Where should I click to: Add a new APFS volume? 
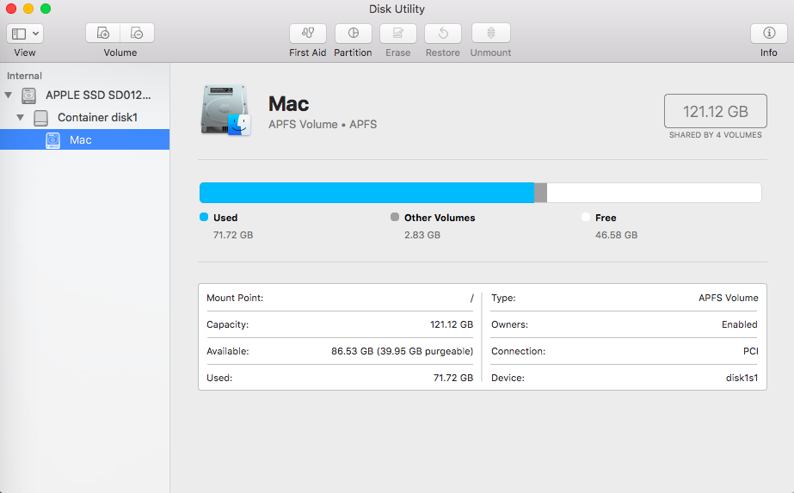tap(102, 34)
